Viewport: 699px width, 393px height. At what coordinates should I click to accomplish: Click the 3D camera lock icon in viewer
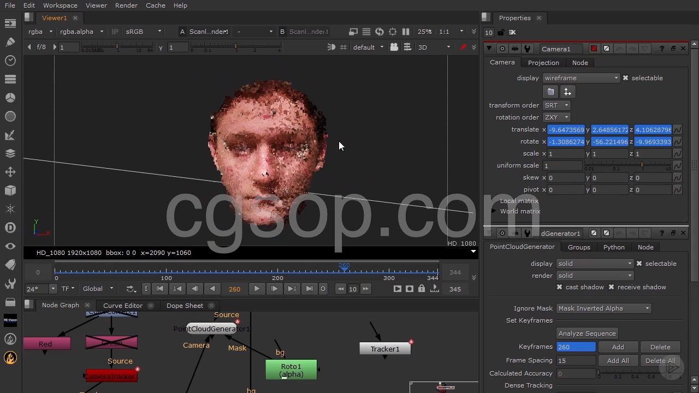pyautogui.click(x=394, y=47)
